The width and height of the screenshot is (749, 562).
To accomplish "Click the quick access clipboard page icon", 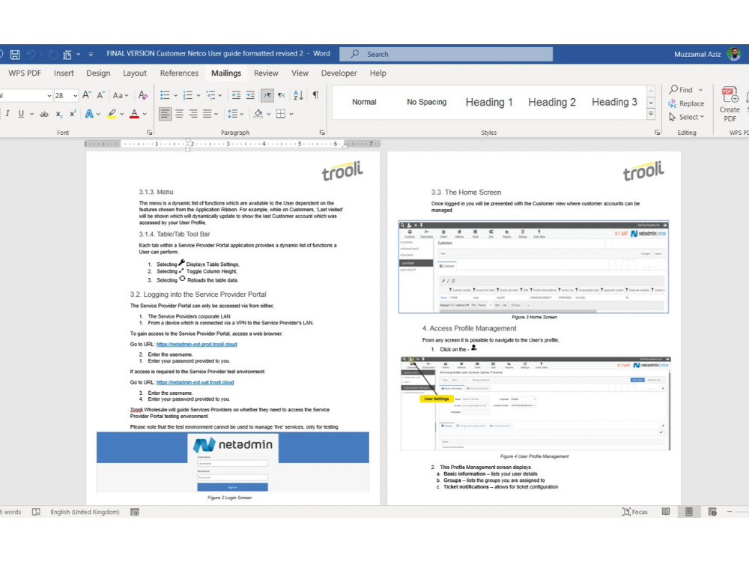I will (x=67, y=55).
